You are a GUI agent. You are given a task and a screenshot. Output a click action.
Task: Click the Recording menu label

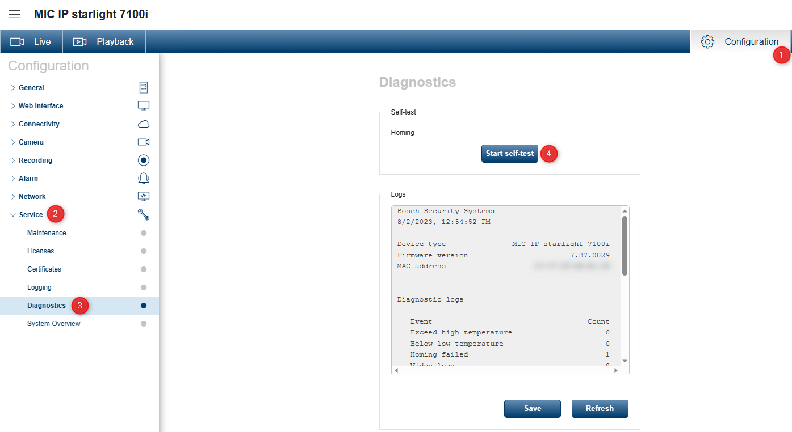35,160
